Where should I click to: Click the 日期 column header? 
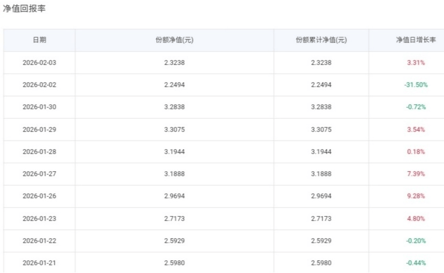coord(39,40)
